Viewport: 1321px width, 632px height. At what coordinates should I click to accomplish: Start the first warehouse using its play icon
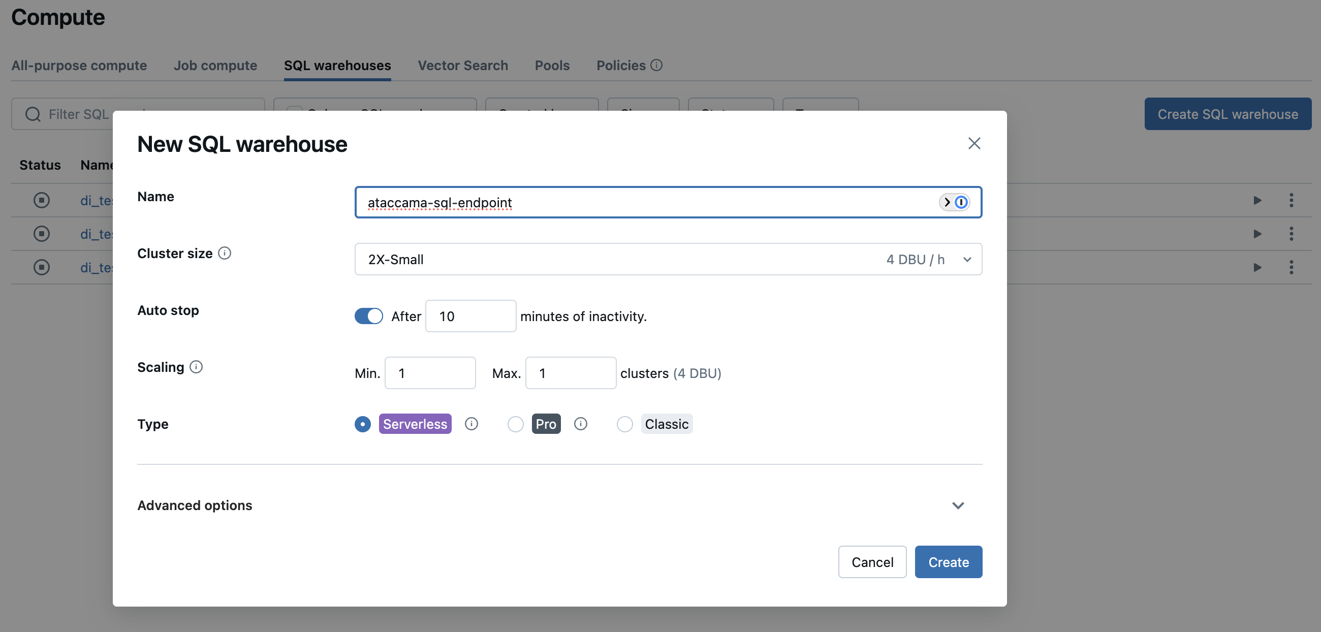tap(1257, 200)
